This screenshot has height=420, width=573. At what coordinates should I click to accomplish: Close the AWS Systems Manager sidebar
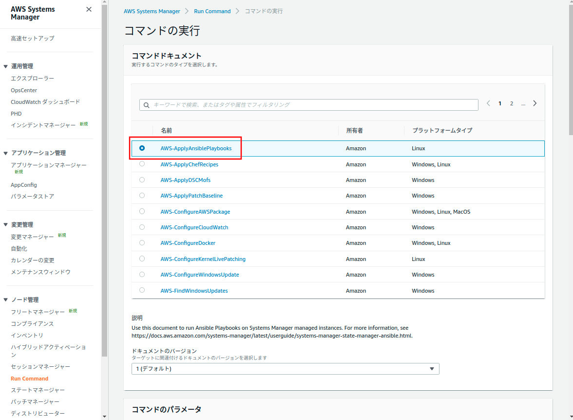point(89,9)
